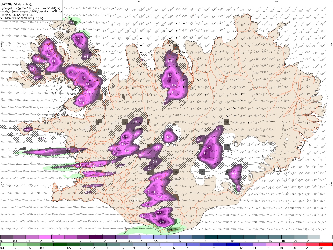Click the '12' label in the snow legend row

(x=245, y=241)
